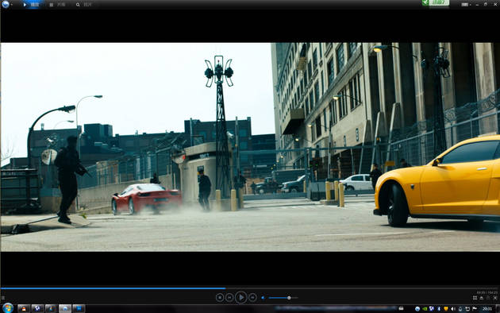
Task: Open the player logo main menu
Action: 6,4
